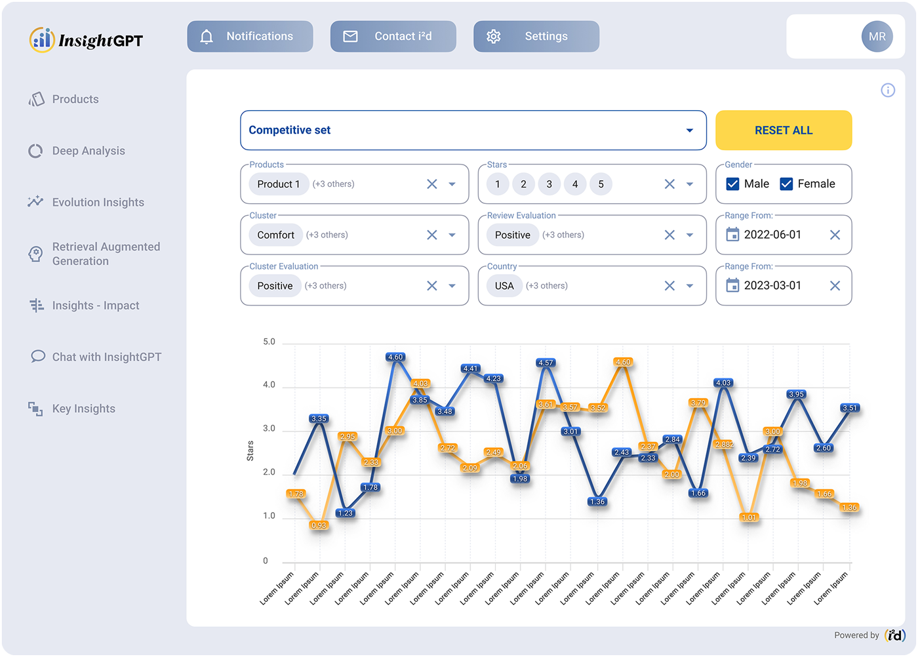This screenshot has height=657, width=918.
Task: Click the Contact i²d button
Action: tap(393, 37)
